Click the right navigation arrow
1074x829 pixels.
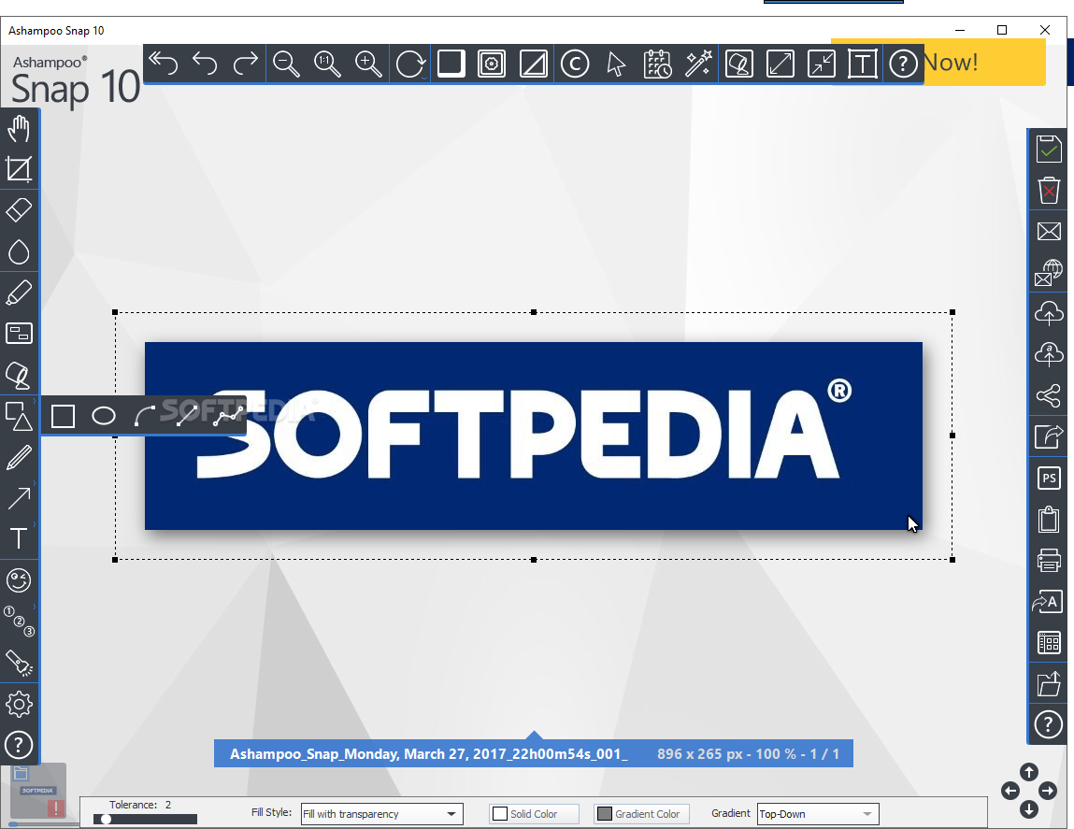1048,791
